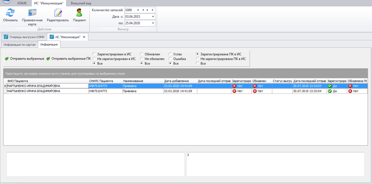
Task: Sort by the Дата добавления column header
Action: 176,81
